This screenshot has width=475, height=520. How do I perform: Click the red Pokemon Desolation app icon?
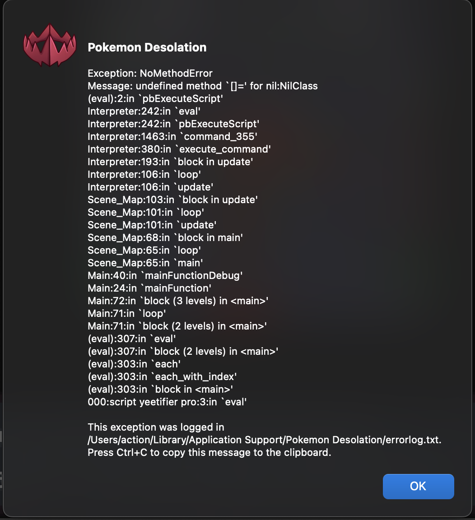click(x=50, y=45)
